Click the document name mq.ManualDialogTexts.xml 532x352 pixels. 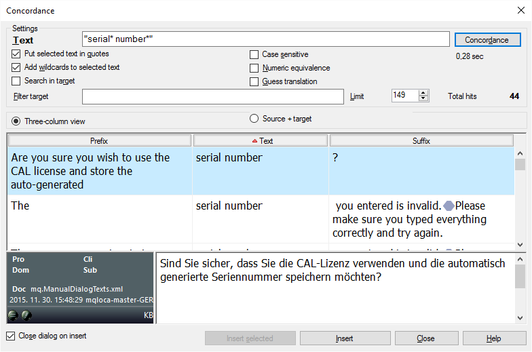click(77, 289)
